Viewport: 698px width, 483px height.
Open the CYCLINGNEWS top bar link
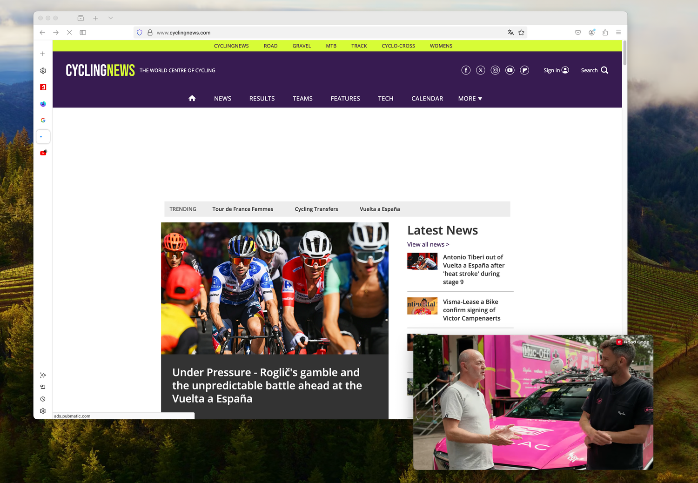point(231,46)
